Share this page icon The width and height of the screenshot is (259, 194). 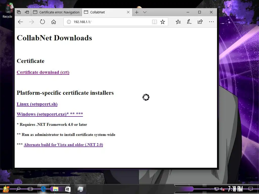click(x=200, y=22)
